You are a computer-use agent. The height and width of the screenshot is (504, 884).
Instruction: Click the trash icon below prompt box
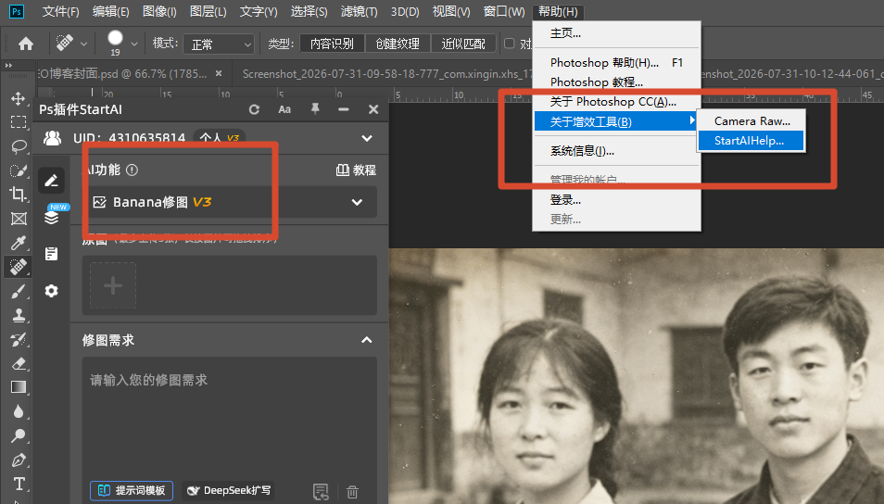coord(352,492)
